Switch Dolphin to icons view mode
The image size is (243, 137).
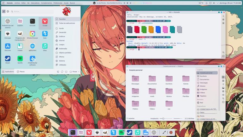pyautogui.click(x=223, y=77)
